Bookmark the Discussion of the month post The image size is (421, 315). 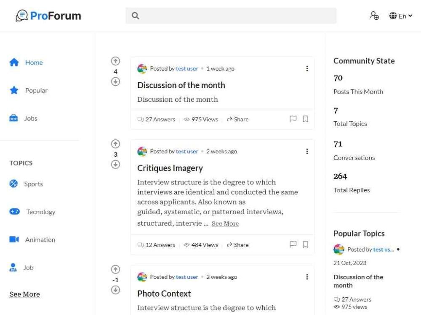pyautogui.click(x=306, y=119)
